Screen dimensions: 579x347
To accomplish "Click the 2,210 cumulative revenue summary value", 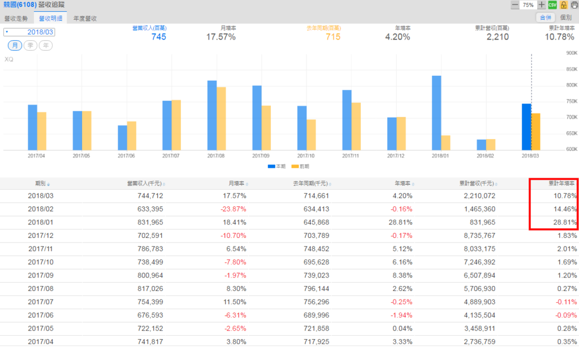I will [x=498, y=37].
